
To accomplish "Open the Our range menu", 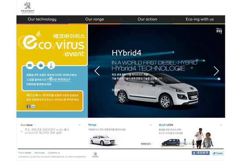I will pyautogui.click(x=95, y=19).
